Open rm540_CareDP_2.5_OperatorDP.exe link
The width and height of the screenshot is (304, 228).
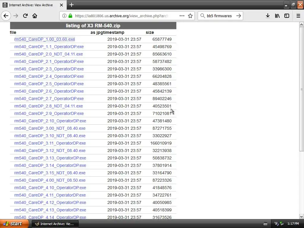49,84
